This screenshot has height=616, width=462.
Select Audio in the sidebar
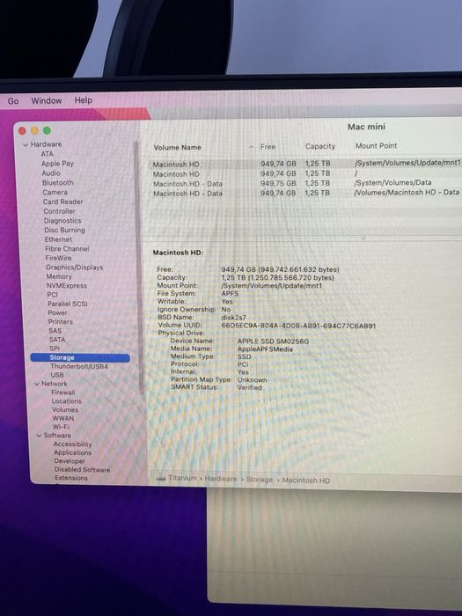point(51,173)
